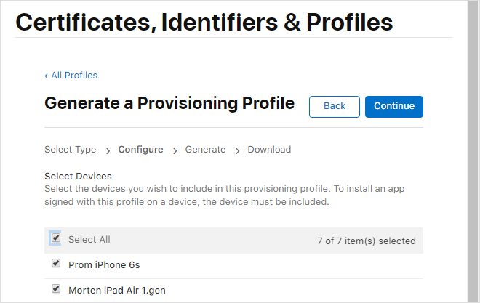Click the chevron before Download
The height and width of the screenshot is (303, 480).
pos(237,150)
